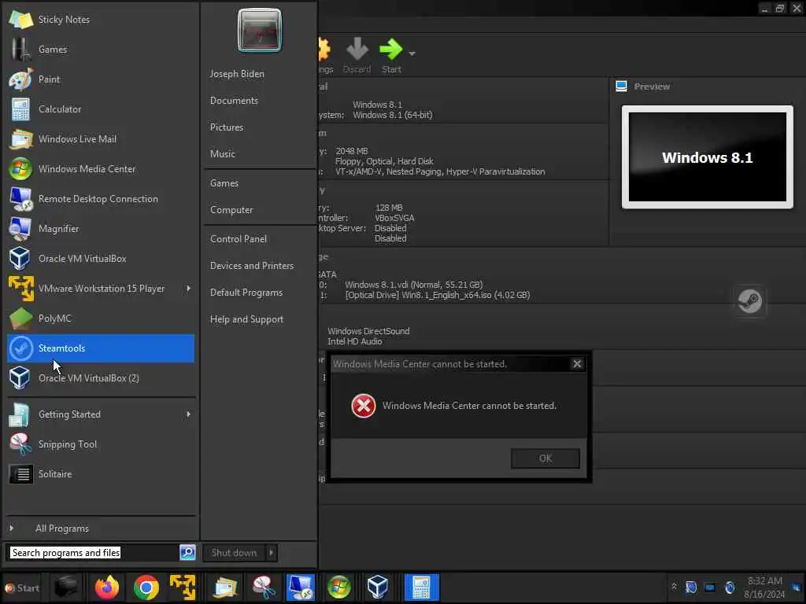Open Solitaire game
This screenshot has width=806, height=604.
[101, 474]
